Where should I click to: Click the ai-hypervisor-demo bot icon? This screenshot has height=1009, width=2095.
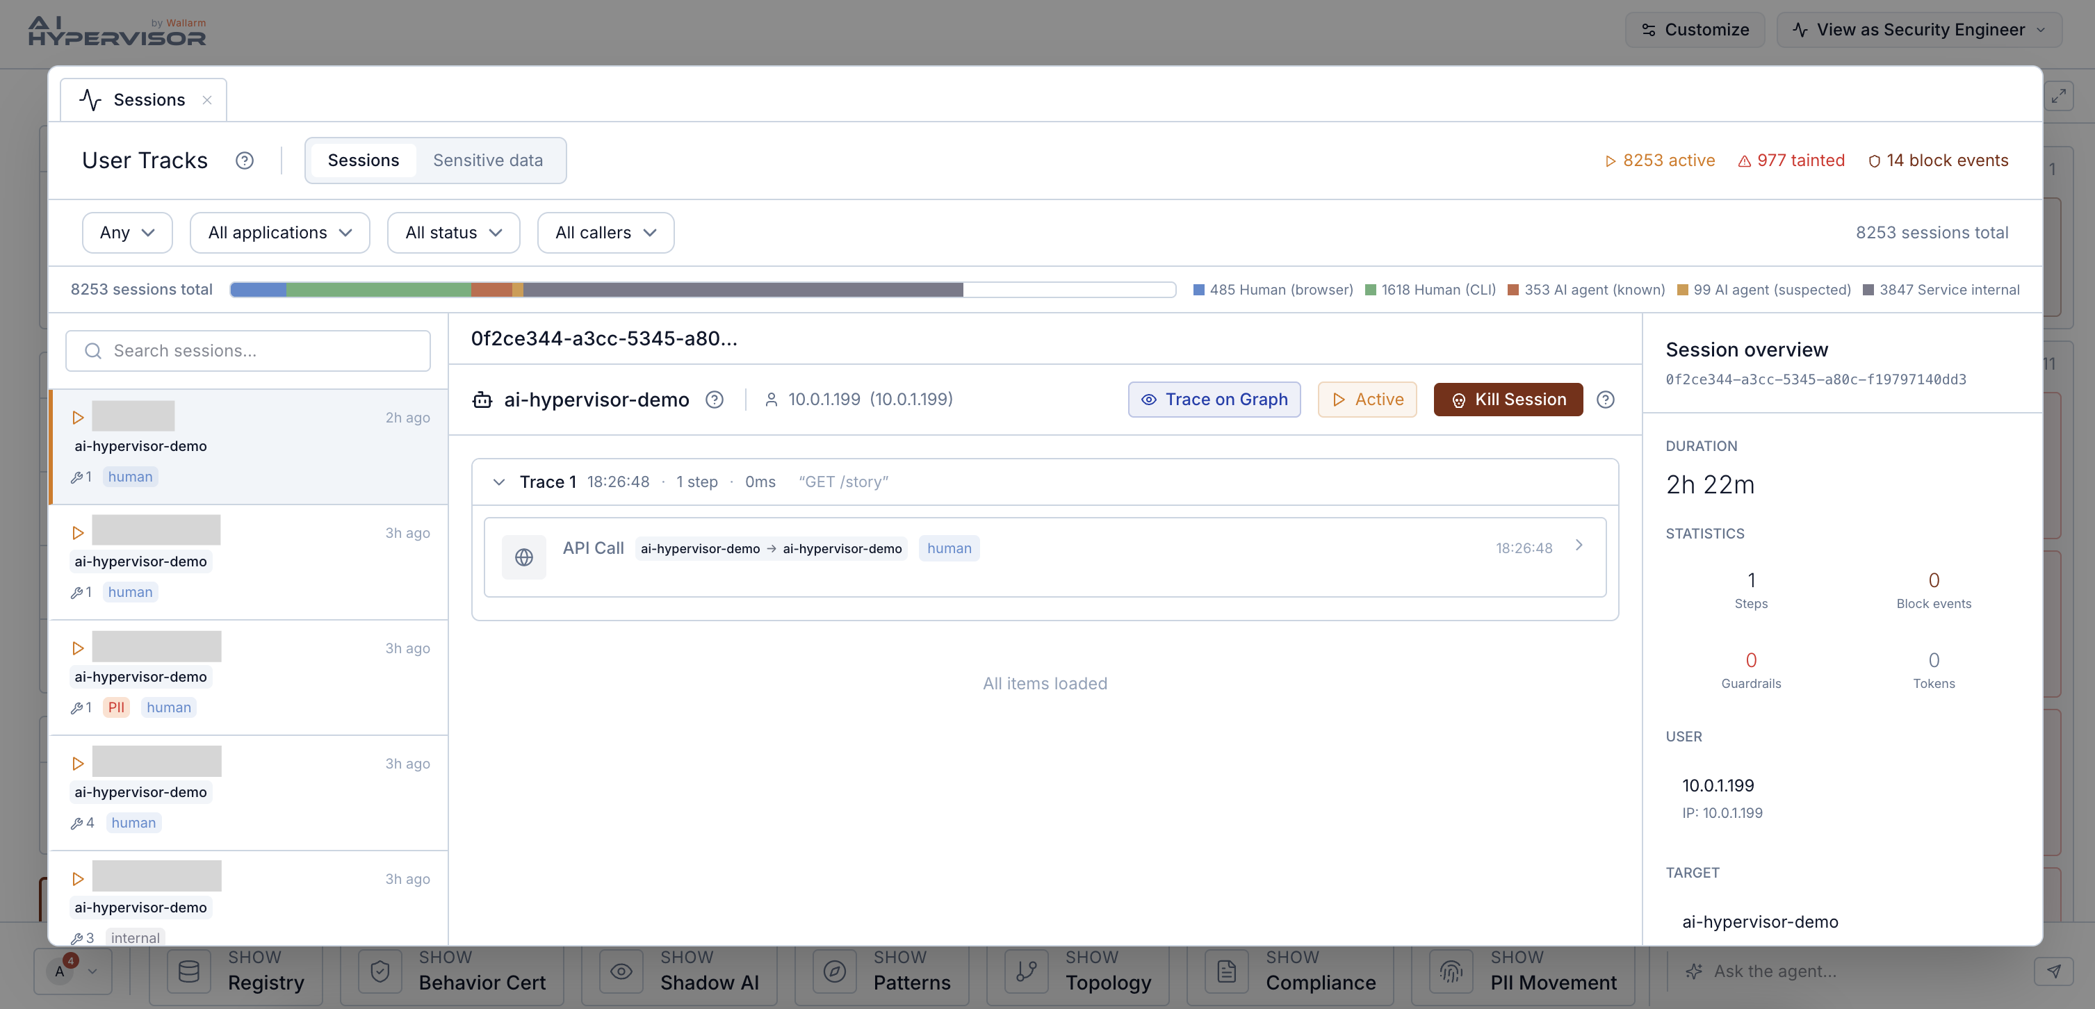482,400
